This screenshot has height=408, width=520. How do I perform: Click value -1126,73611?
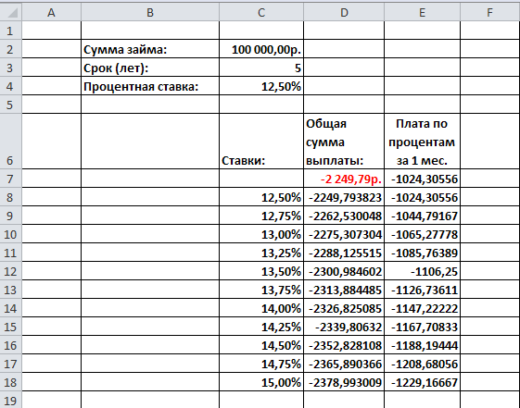[x=422, y=290]
